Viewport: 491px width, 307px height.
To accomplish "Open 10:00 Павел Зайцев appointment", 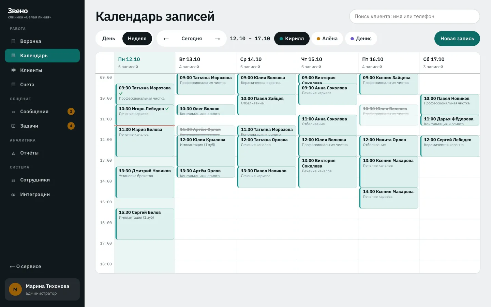I will (x=267, y=105).
